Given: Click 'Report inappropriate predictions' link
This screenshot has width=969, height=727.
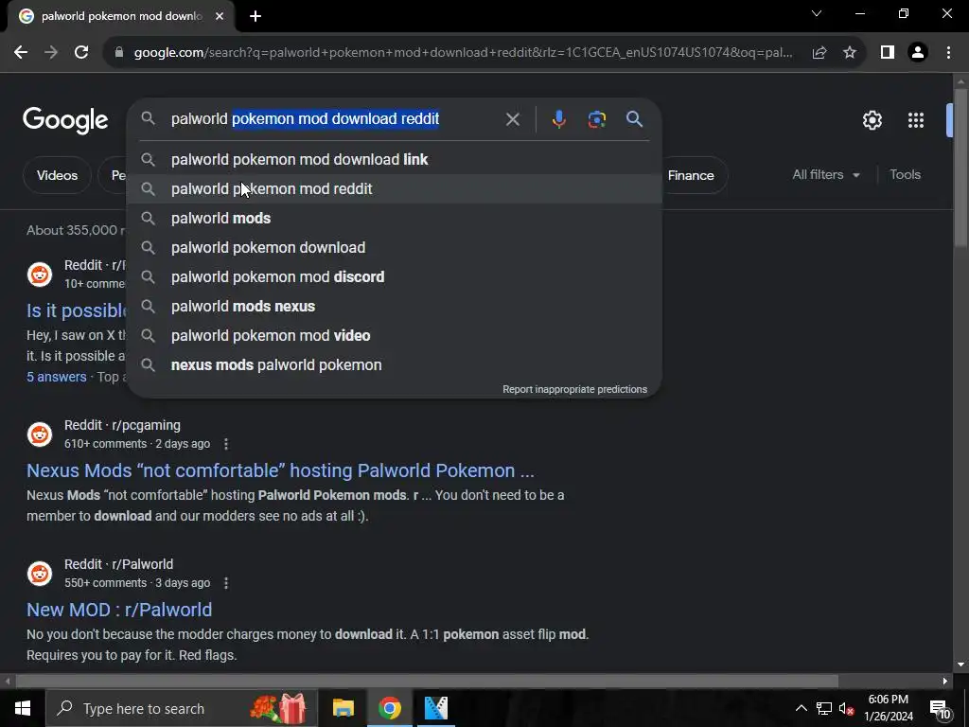Looking at the screenshot, I should (x=574, y=389).
